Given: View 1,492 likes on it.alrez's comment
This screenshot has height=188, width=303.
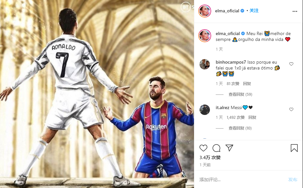Looking at the screenshot, I should [x=236, y=118].
